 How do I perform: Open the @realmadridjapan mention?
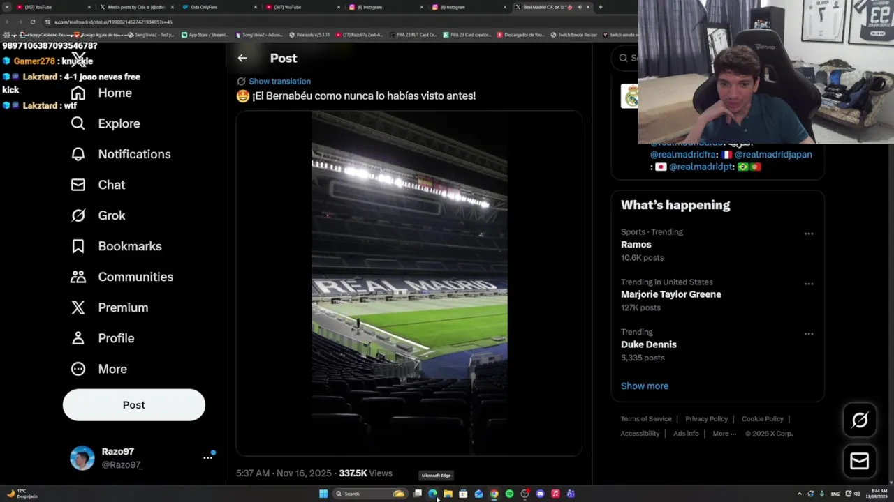(773, 155)
